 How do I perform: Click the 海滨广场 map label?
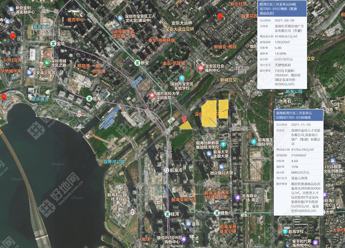click(41, 27)
